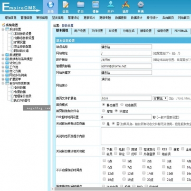Click the 站点名称 input field
Screen dimensions: 191x191
click(x=126, y=47)
